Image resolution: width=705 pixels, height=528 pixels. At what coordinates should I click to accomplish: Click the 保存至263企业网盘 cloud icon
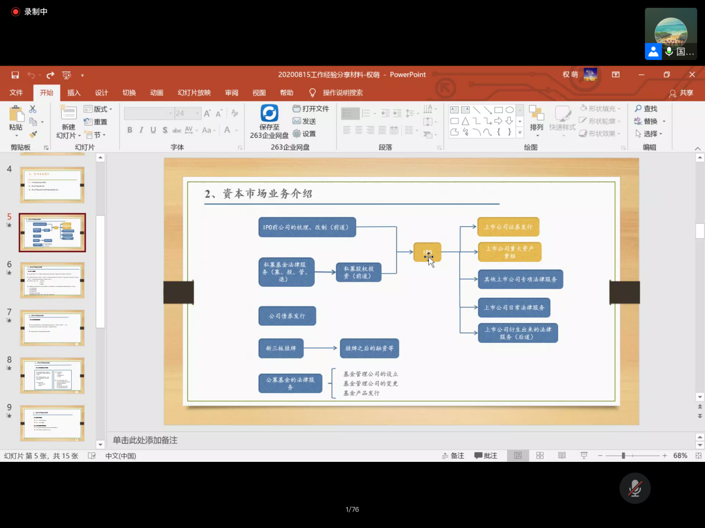coord(269,114)
